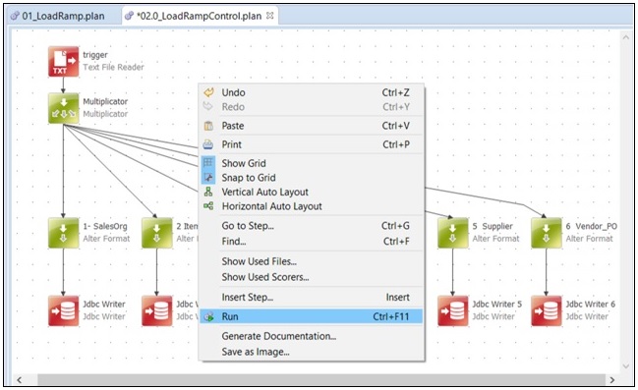Choose Save as Image... entry
Viewport: 638px width, 390px height.
[312, 352]
